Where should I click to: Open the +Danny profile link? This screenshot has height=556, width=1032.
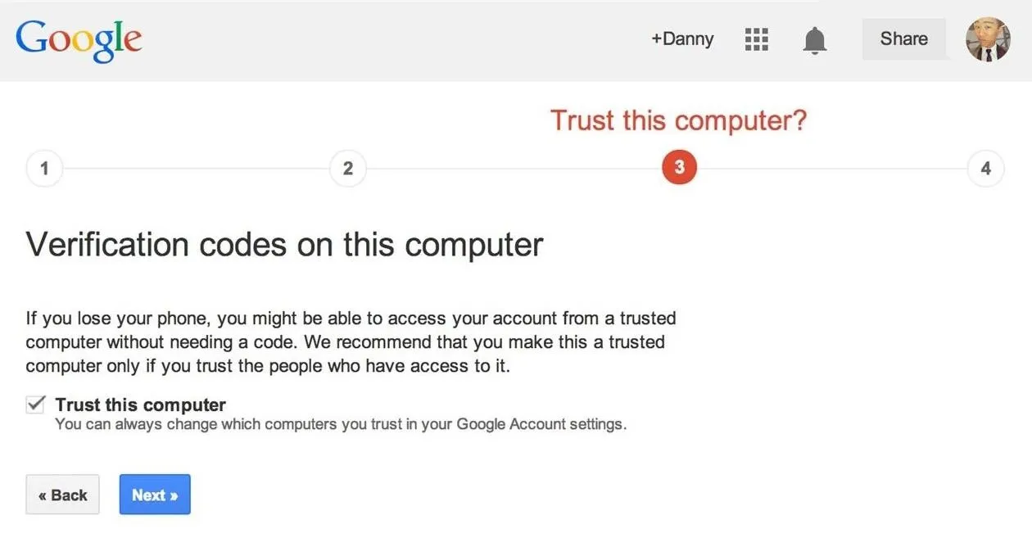682,38
